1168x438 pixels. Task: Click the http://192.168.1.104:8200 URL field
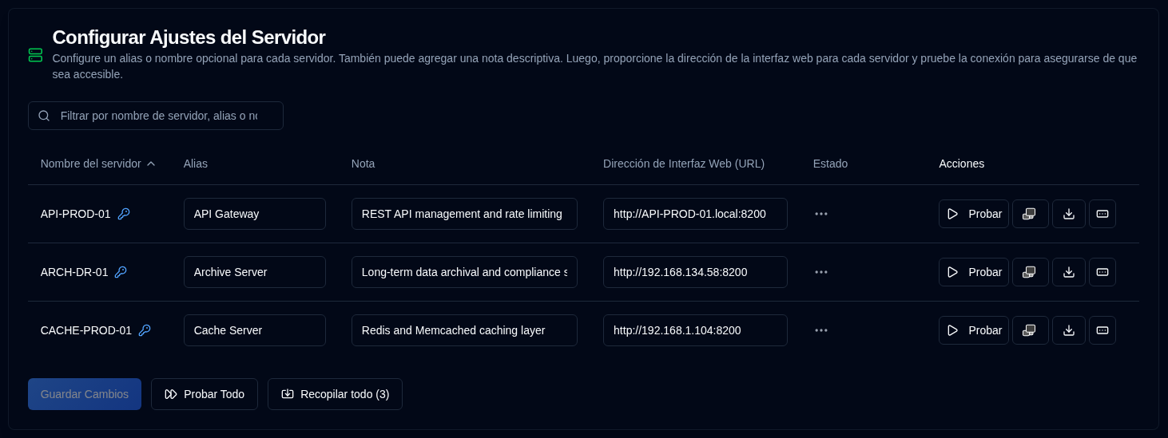pos(695,330)
